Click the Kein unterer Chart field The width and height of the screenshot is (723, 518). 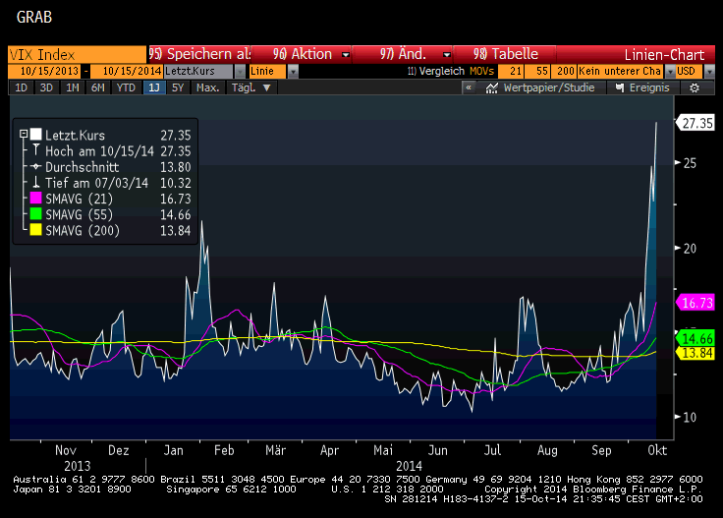click(x=621, y=72)
